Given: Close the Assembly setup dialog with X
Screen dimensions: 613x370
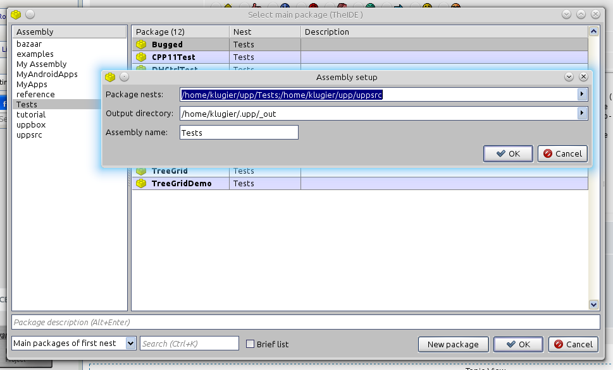Looking at the screenshot, I should (x=583, y=77).
